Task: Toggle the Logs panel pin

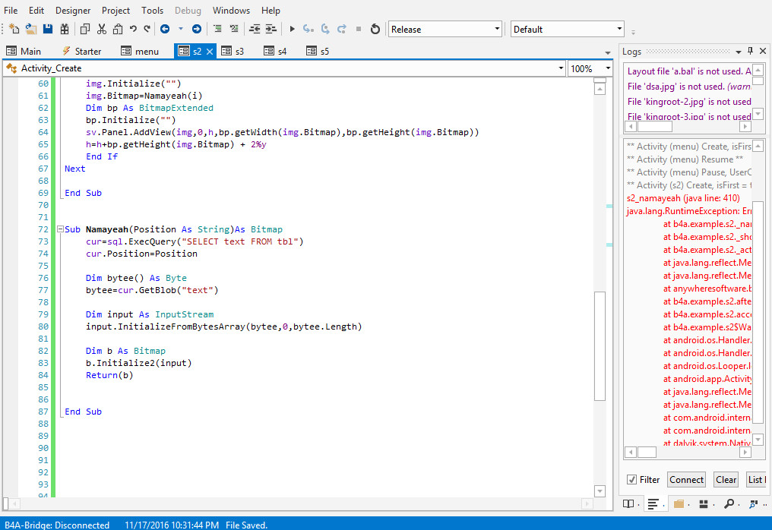Action: click(x=751, y=51)
